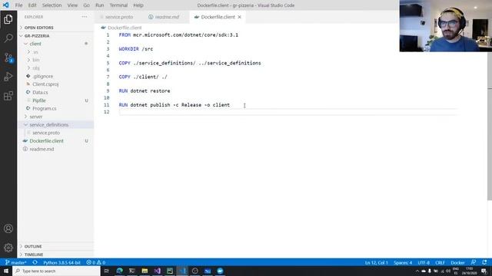Open the Extensions view
492x276 pixels.
point(8,96)
